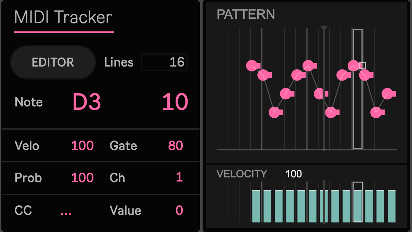The image size is (412, 232).
Task: Click the Lines number field showing 16
Action: point(164,62)
